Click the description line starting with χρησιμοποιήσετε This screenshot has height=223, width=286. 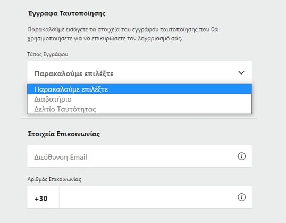pyautogui.click(x=105, y=39)
